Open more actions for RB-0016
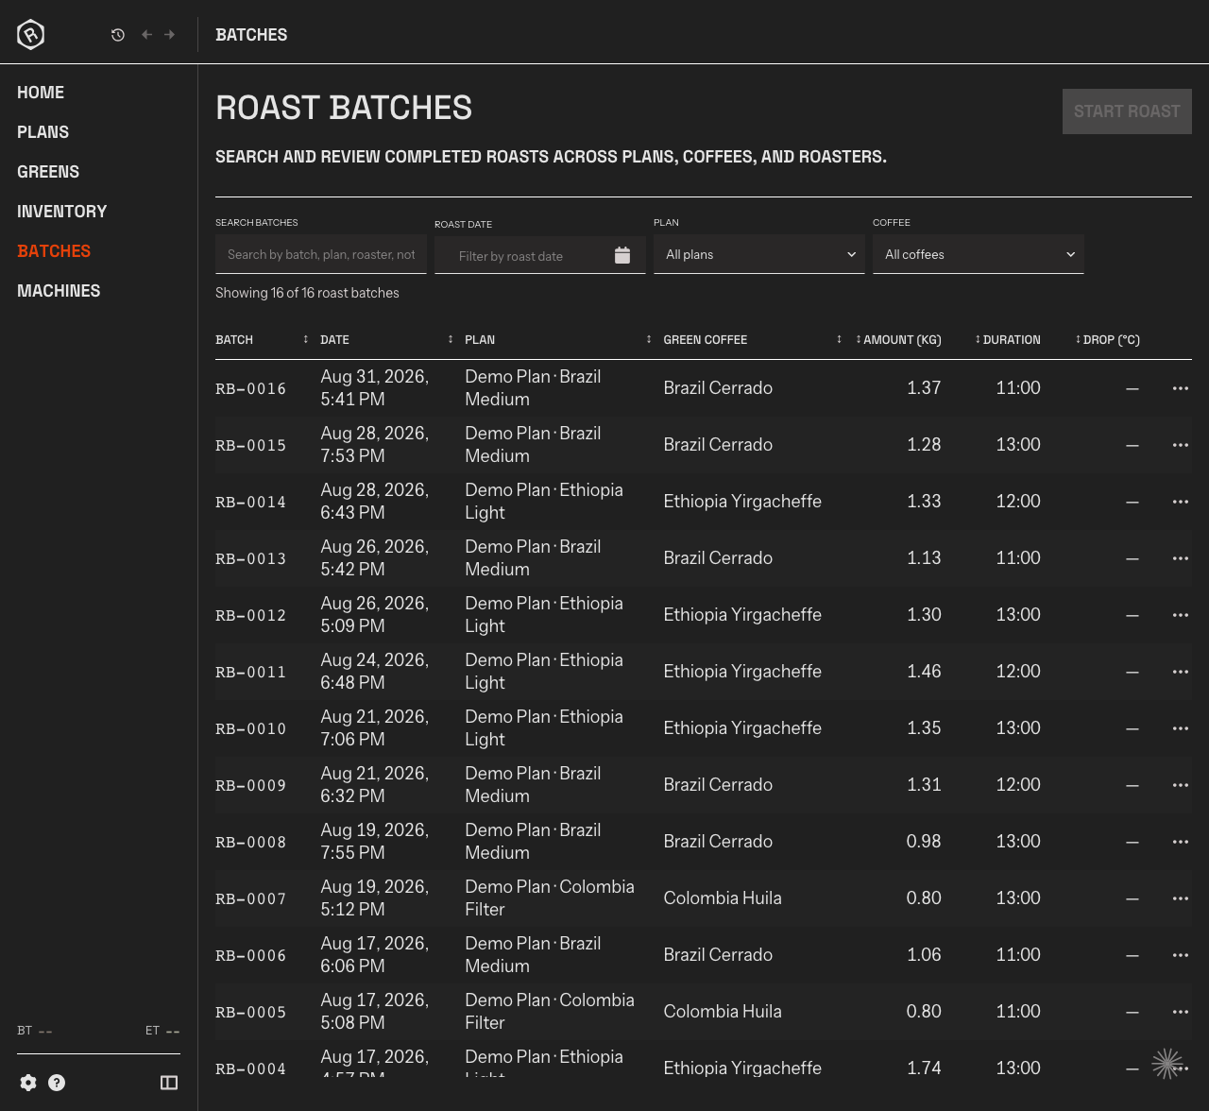The width and height of the screenshot is (1209, 1111). coord(1181,388)
